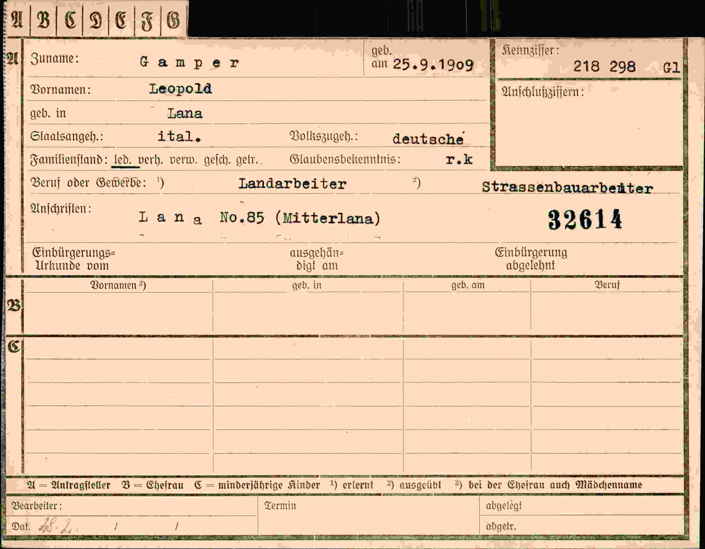Click the 'Anschriften:' label
Viewport: 705px width, 549px height.
pyautogui.click(x=61, y=208)
